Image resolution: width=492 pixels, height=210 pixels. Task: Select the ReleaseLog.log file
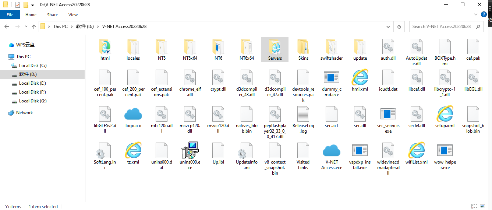click(x=303, y=120)
